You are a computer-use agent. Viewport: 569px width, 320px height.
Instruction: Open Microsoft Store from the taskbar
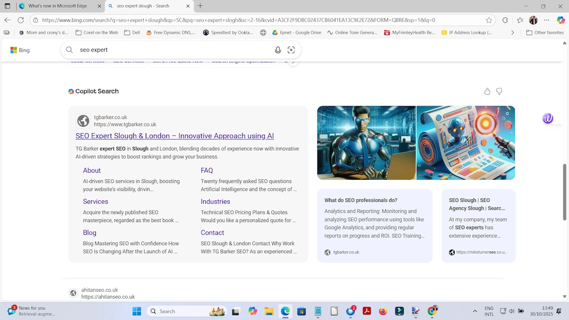(x=301, y=311)
